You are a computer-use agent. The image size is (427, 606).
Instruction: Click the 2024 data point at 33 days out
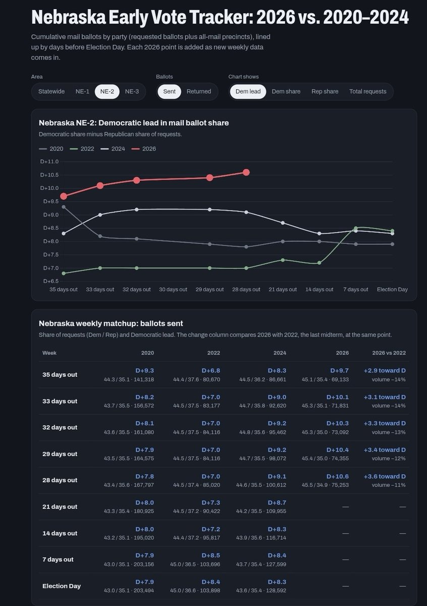point(100,215)
